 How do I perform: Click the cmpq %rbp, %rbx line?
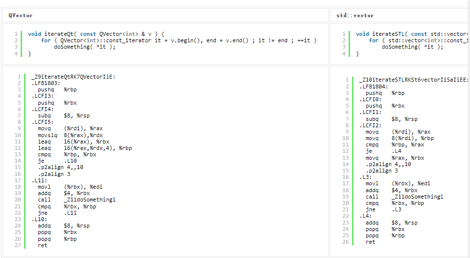pos(67,155)
